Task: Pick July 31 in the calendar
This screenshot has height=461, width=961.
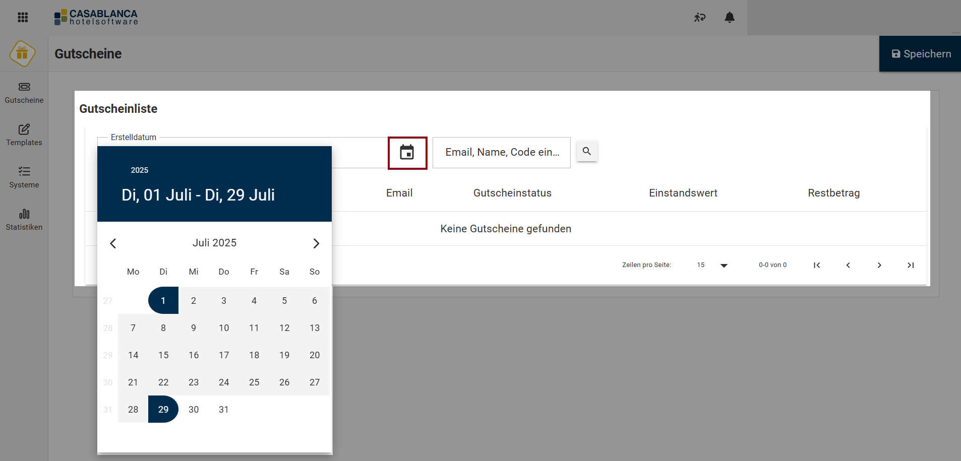Action: 224,410
